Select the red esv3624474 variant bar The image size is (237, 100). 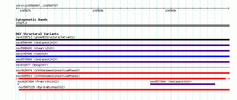coord(122,73)
